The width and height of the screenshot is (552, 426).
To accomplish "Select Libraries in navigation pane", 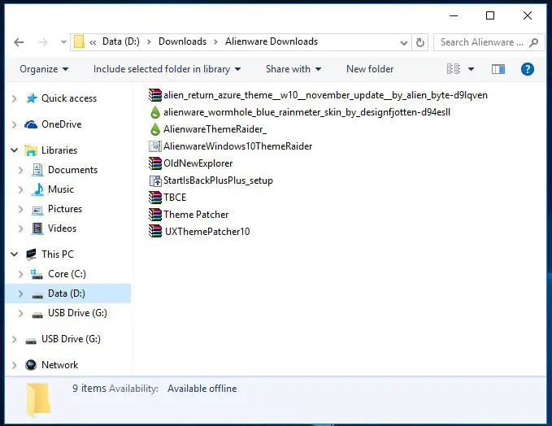I will [59, 150].
